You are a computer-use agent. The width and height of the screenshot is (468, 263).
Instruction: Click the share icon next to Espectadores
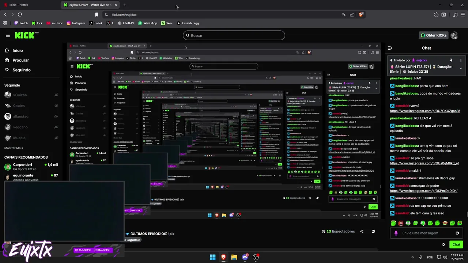[x=362, y=231]
